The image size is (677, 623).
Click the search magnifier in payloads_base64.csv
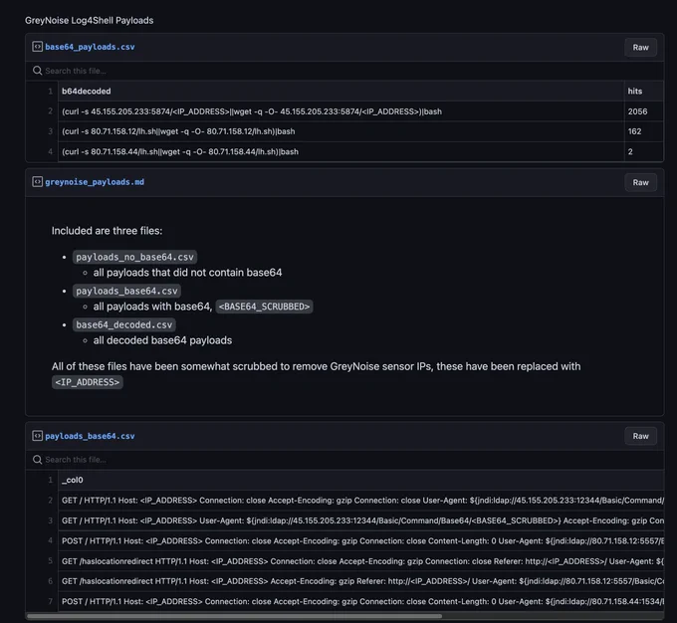pyautogui.click(x=38, y=460)
